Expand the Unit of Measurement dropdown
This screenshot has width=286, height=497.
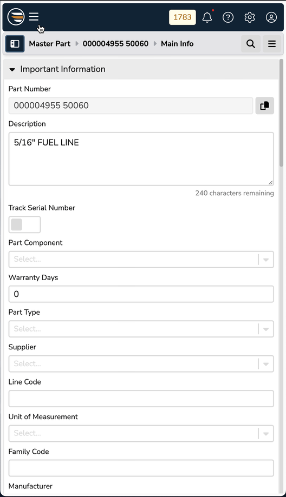[x=141, y=433]
